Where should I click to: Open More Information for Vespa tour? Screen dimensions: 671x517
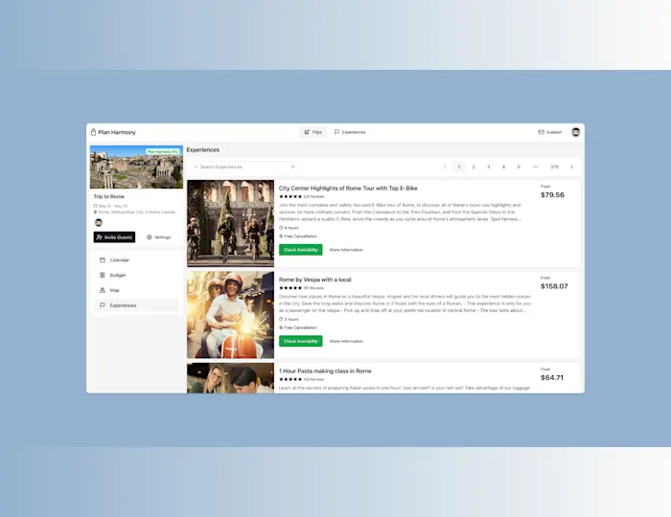(346, 342)
